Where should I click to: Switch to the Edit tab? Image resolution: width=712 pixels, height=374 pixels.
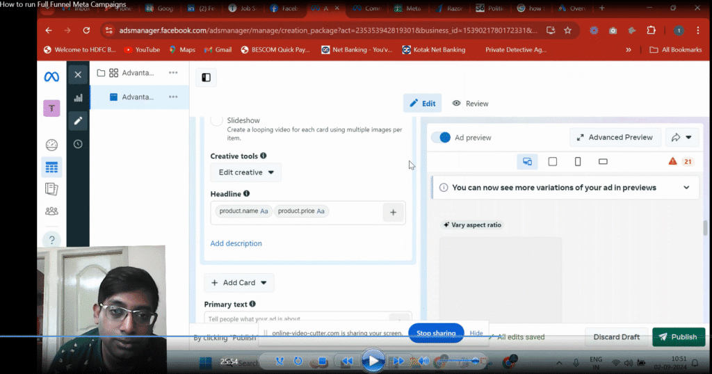(422, 104)
